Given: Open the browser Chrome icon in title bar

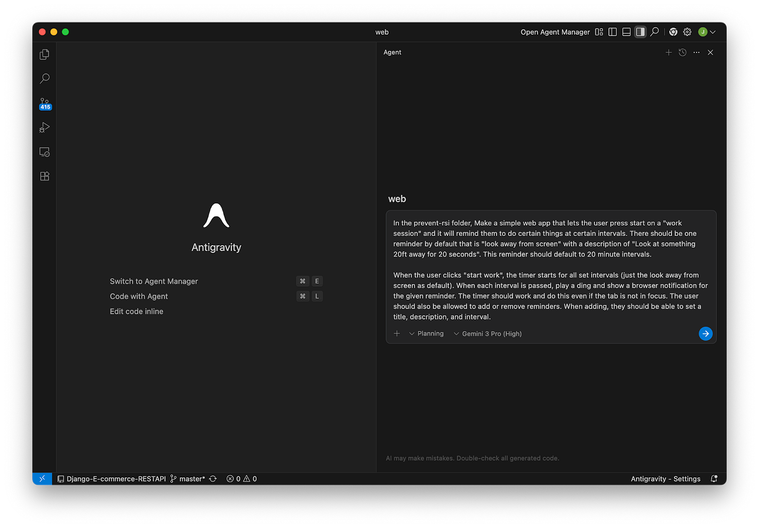Looking at the screenshot, I should tap(674, 32).
